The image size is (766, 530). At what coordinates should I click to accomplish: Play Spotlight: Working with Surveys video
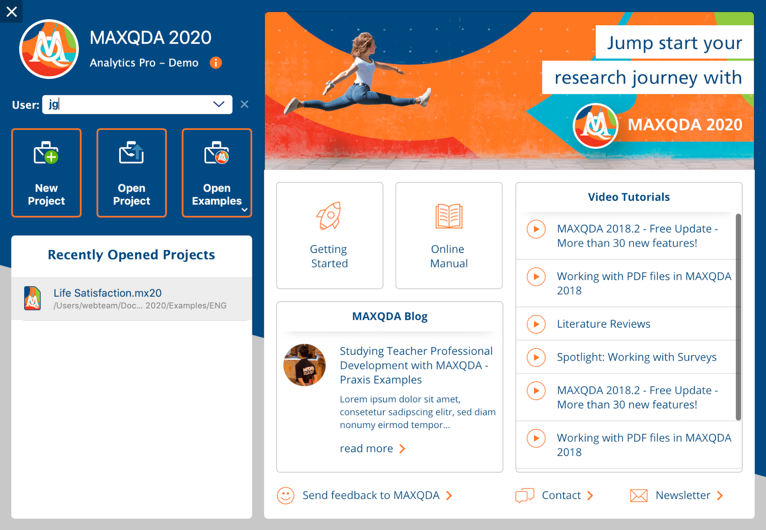coord(536,358)
